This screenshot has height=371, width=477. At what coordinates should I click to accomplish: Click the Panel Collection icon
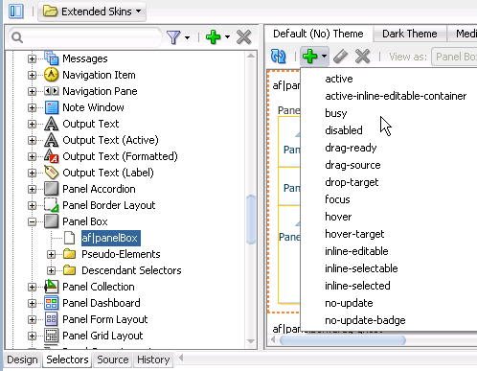[x=51, y=287]
